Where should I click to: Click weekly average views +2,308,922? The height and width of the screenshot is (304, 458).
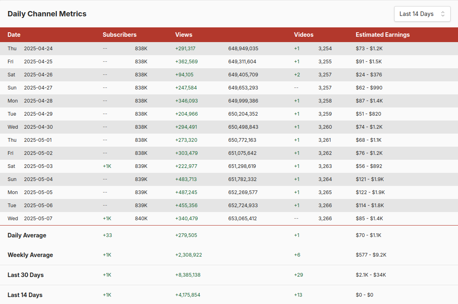[x=189, y=255]
